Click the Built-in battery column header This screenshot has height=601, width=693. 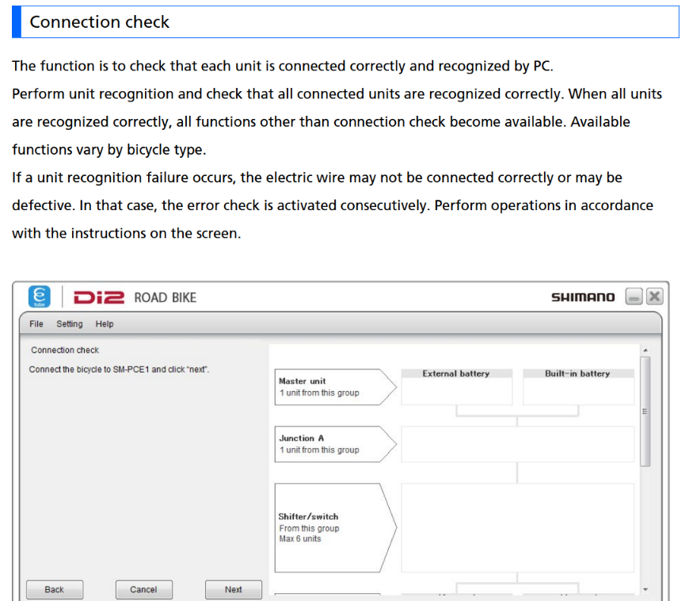tap(577, 373)
